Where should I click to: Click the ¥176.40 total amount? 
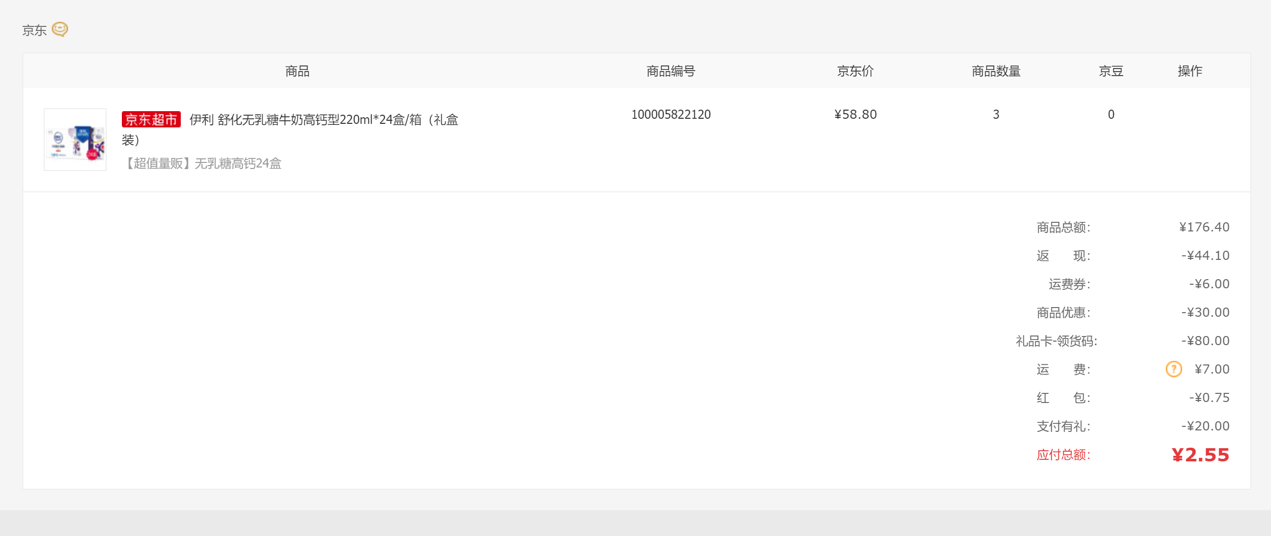(x=1204, y=227)
